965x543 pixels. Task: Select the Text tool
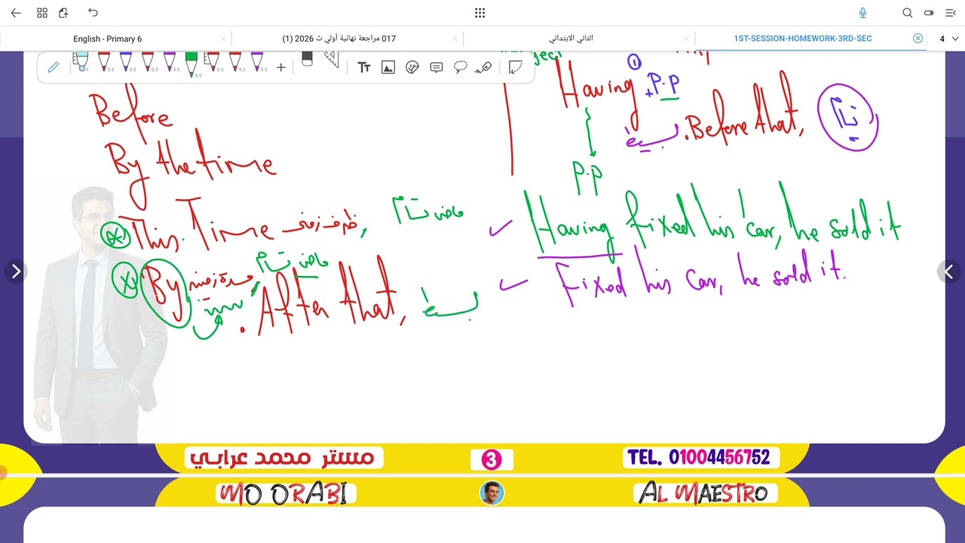364,67
